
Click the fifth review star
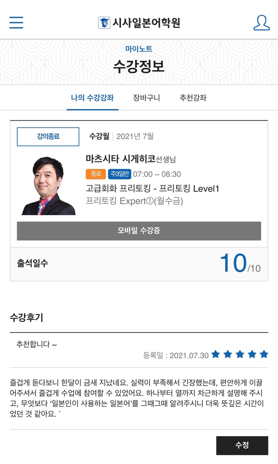(x=264, y=354)
